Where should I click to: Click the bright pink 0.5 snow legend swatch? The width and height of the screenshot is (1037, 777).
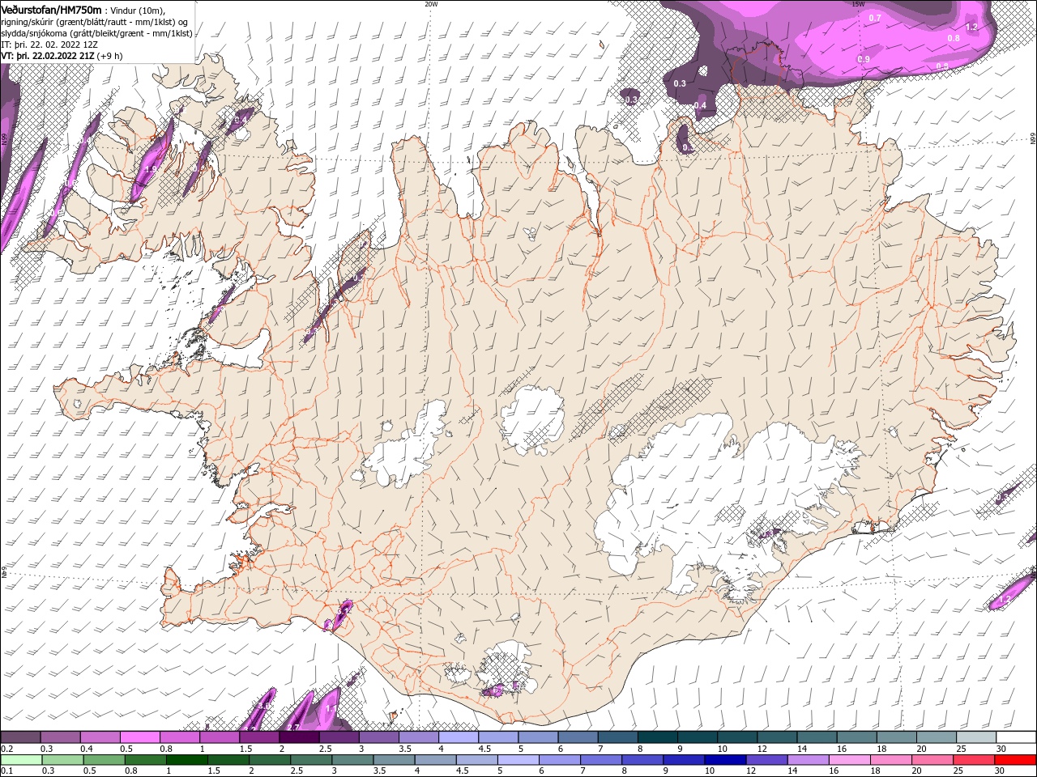click(139, 737)
